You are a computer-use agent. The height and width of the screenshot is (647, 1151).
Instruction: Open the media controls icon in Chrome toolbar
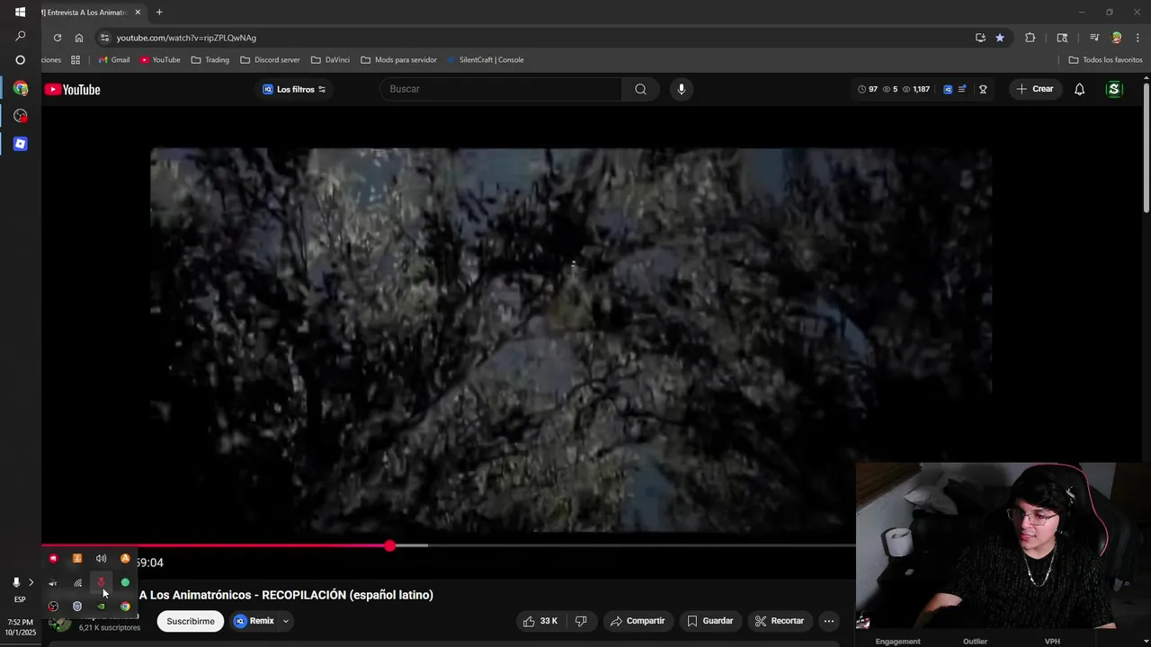(x=1094, y=38)
